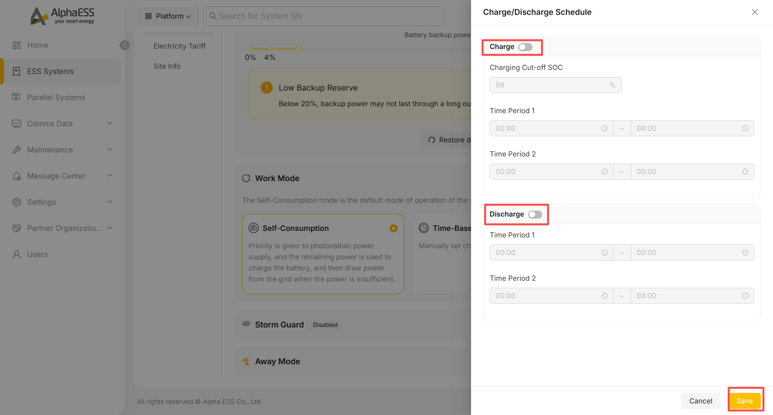Click the Home sidebar icon
773x415 pixels.
(x=17, y=45)
